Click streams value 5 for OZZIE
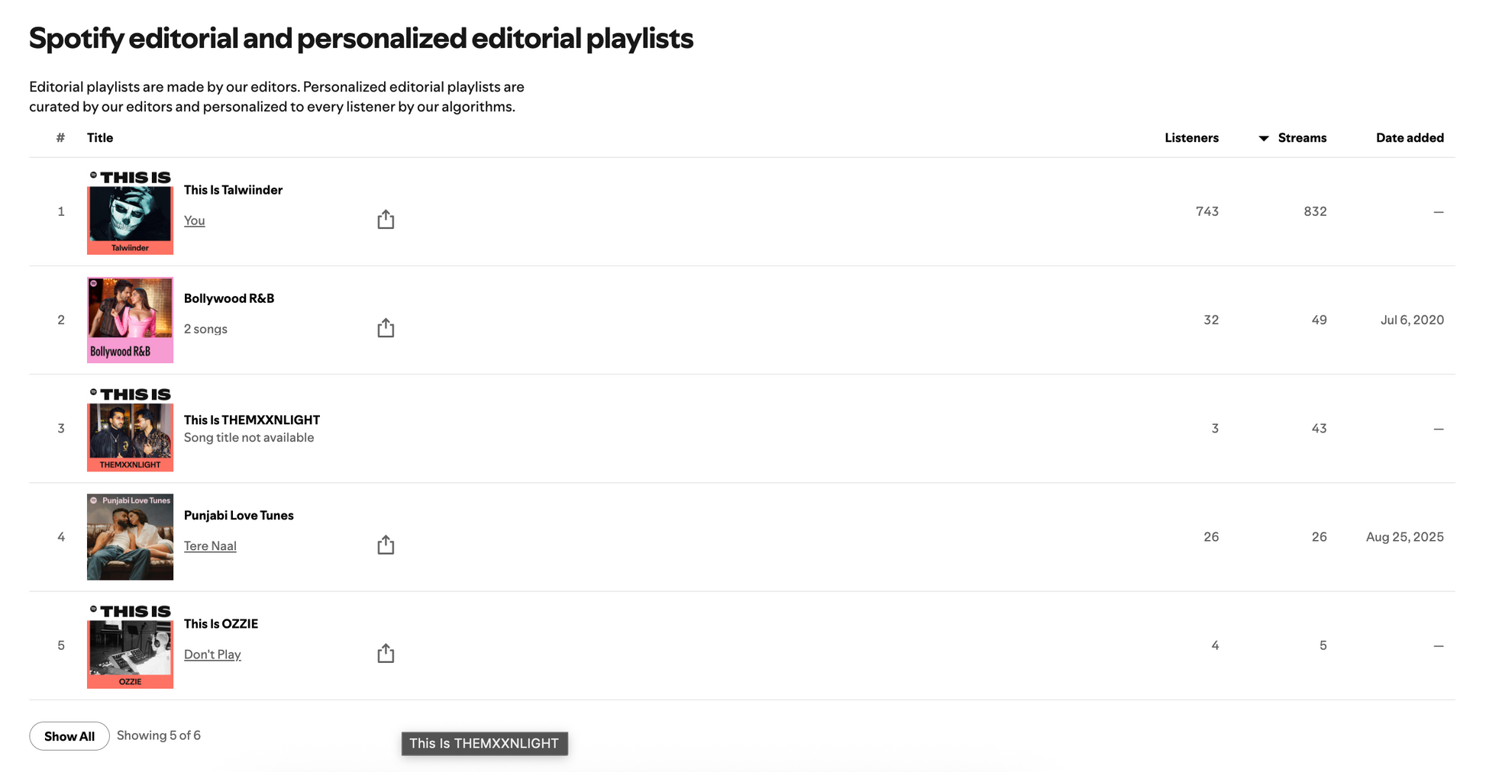 tap(1323, 645)
